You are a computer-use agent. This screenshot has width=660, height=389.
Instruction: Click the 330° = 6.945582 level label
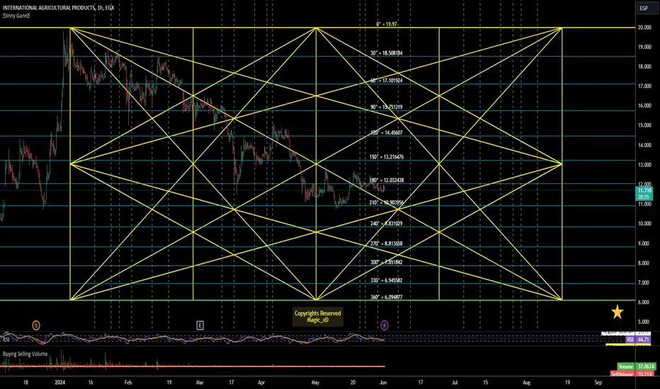(x=387, y=280)
